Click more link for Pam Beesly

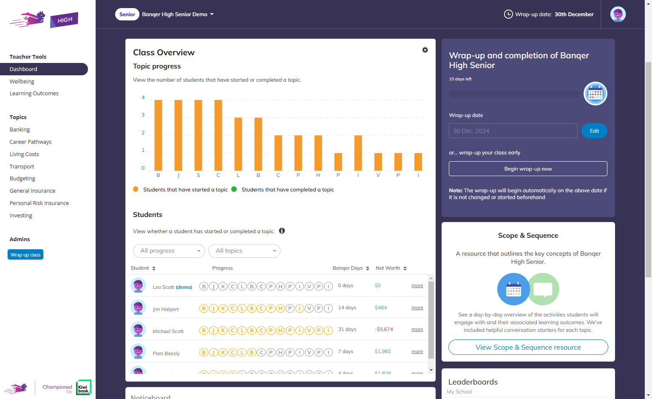[x=417, y=351]
